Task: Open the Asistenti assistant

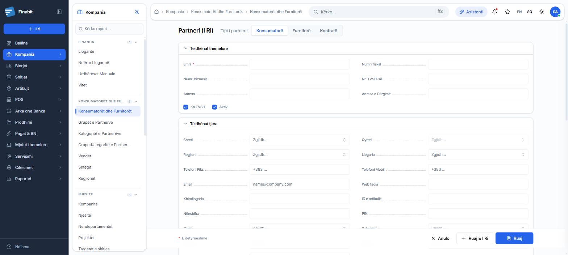Action: 471,12
